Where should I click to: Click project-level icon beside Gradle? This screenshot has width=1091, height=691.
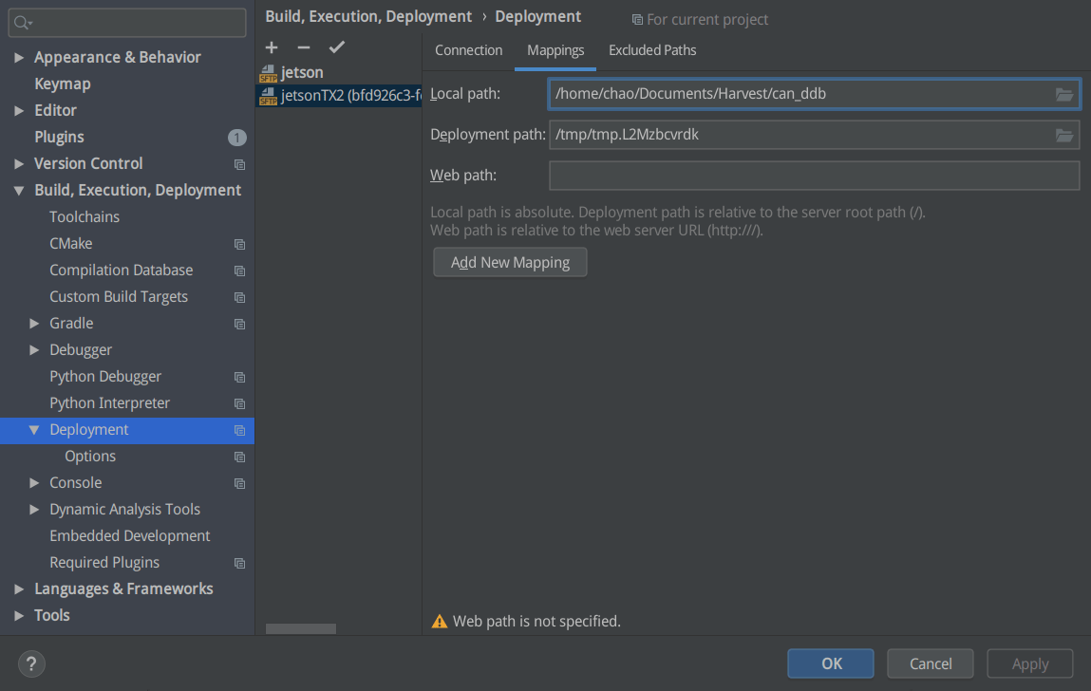coord(239,324)
